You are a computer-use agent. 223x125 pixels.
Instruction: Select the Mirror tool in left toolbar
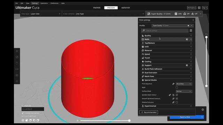pos(17,69)
